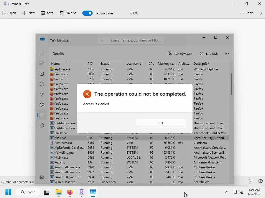
Task: Open Startup apps page in Task Manager
Action: [x=42, y=94]
